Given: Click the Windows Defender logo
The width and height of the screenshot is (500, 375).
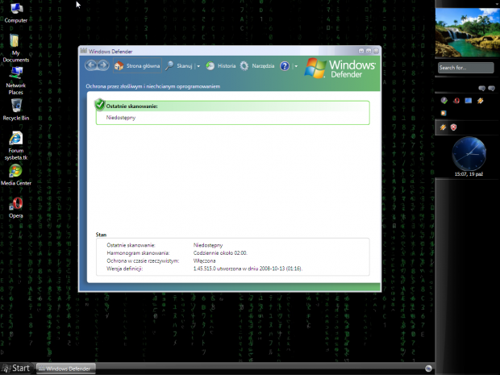Looking at the screenshot, I should point(340,69).
